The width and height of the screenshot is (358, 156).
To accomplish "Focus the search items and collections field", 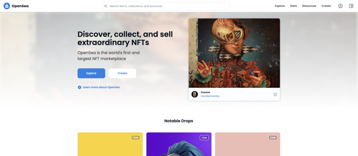I will point(166,6).
